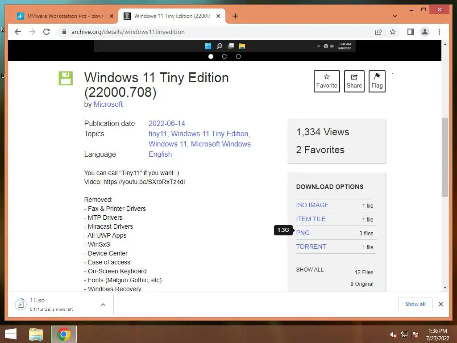
Task: Click the padlock site info icon
Action: click(x=64, y=32)
